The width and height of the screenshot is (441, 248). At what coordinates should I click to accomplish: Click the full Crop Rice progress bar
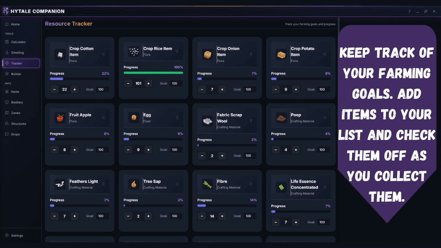(x=153, y=73)
